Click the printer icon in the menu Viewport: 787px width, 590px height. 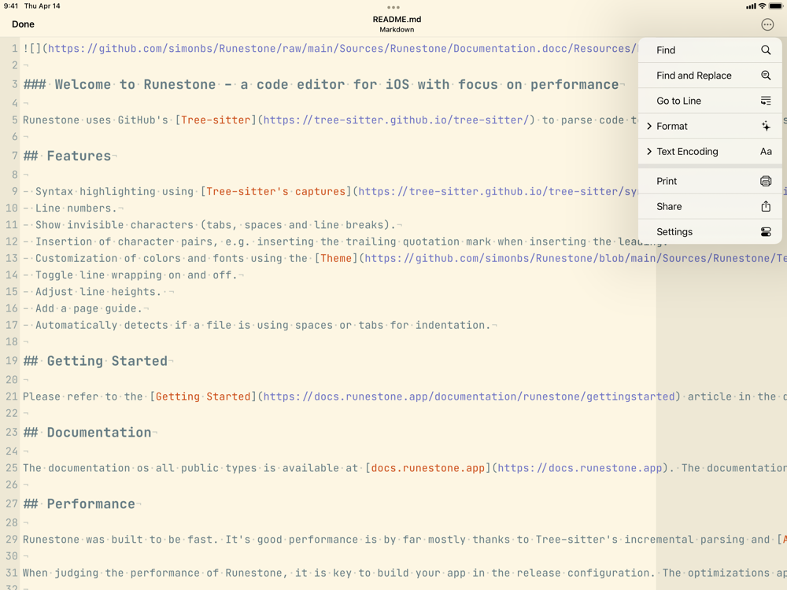pyautogui.click(x=766, y=181)
